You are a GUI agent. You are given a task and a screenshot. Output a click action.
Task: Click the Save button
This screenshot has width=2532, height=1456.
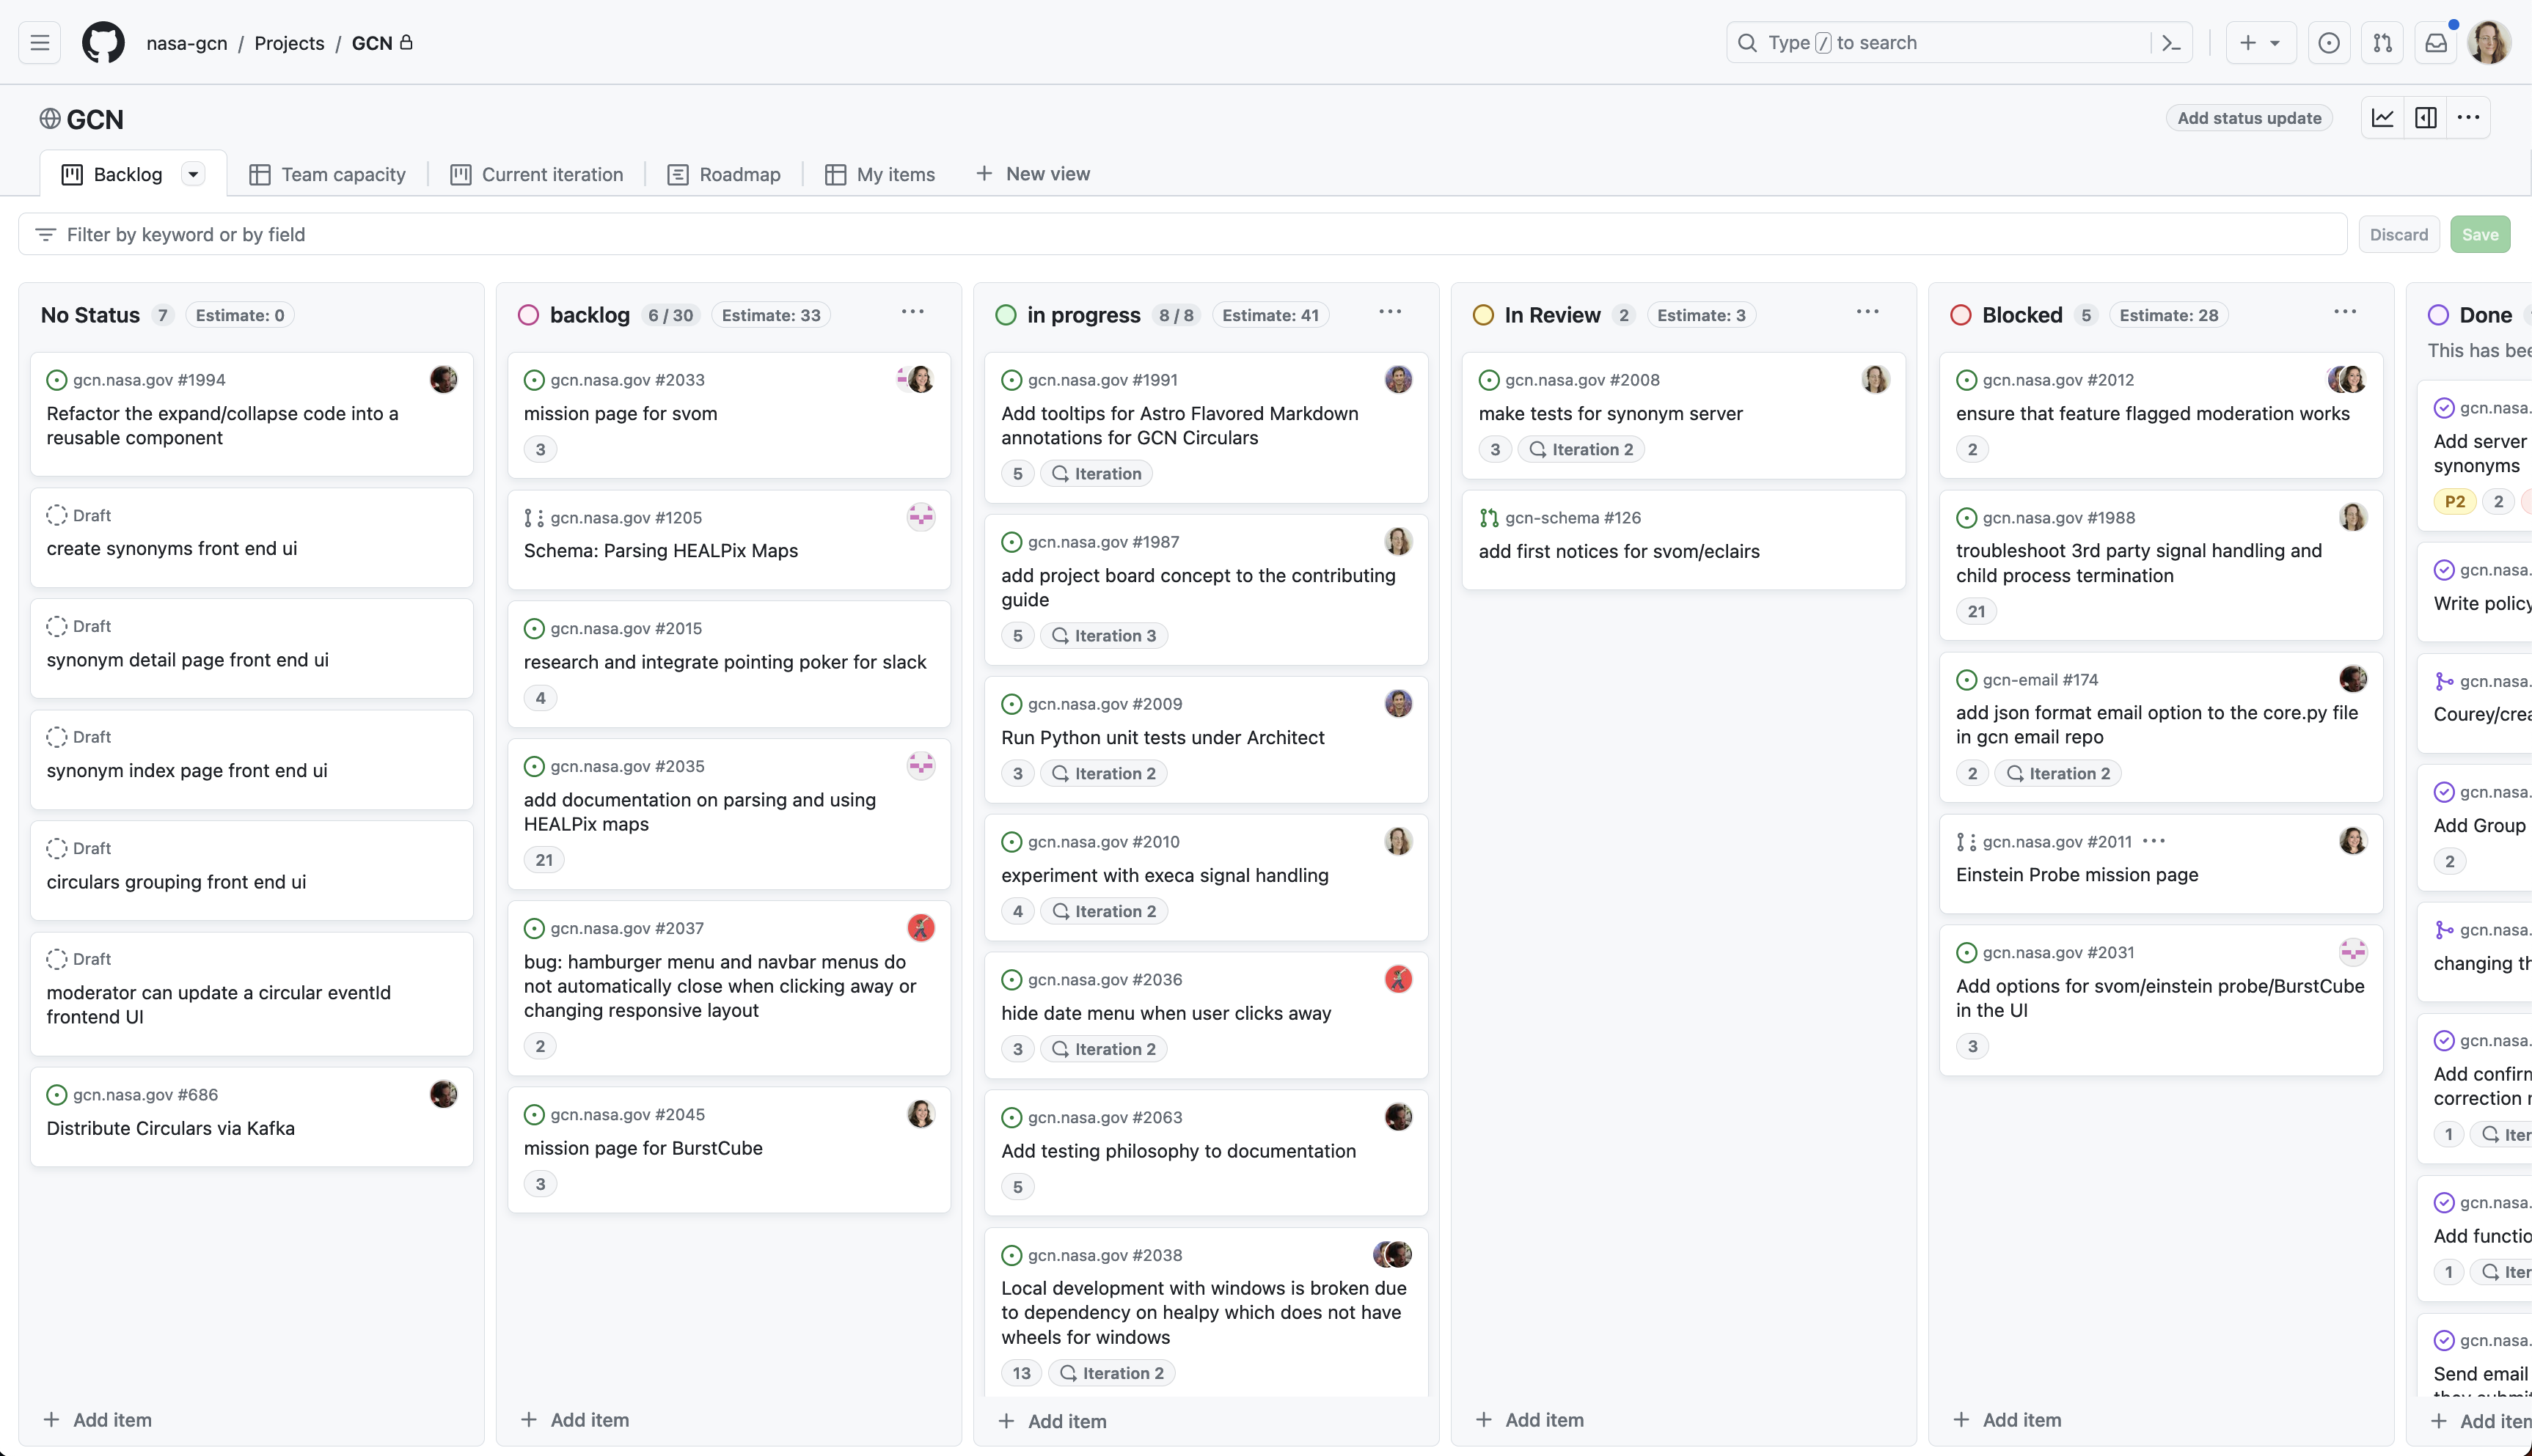(x=2479, y=235)
